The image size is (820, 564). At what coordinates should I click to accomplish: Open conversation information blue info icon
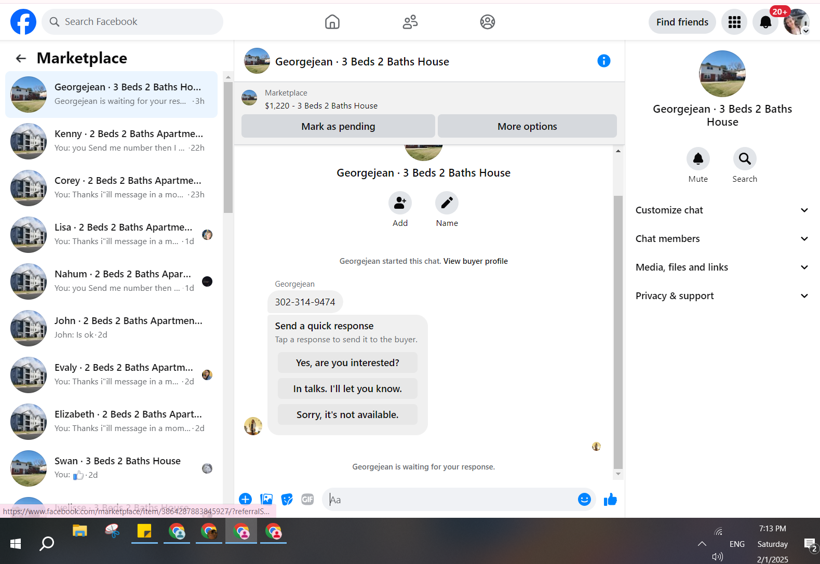pyautogui.click(x=604, y=61)
